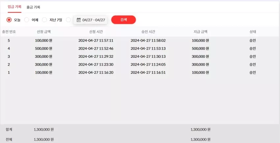The image size is (280, 143).
Task: Click the 전체 requested total 1,300,000 원
Action: coord(43,140)
